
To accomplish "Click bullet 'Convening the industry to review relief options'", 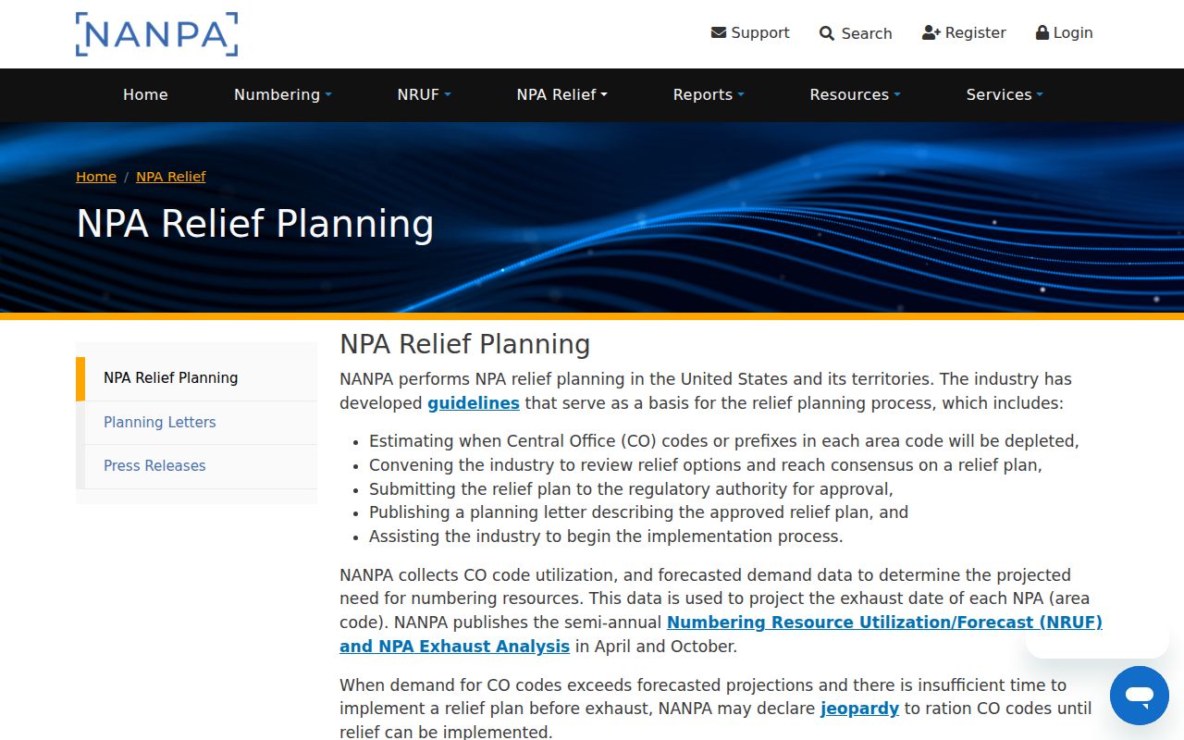I will click(706, 465).
